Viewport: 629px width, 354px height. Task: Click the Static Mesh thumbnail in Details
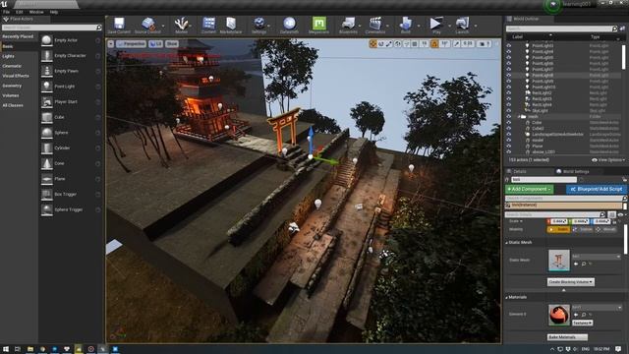(x=559, y=261)
